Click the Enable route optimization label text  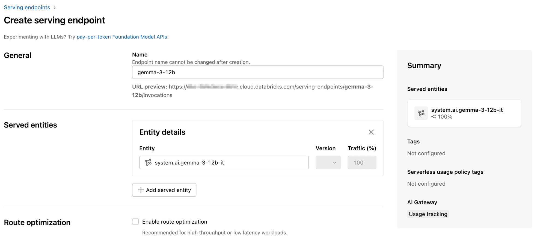(x=174, y=221)
